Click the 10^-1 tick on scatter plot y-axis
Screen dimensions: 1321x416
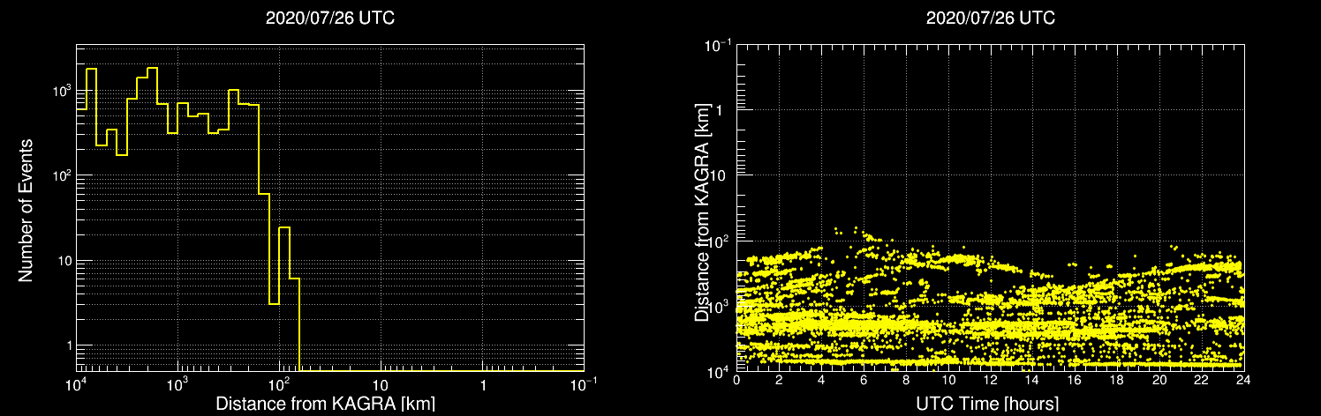pyautogui.click(x=718, y=44)
